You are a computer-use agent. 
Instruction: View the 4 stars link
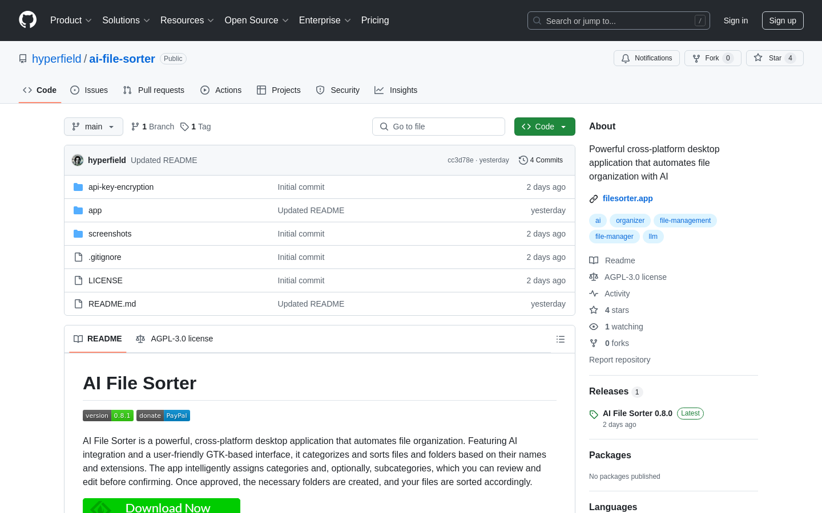(609, 310)
